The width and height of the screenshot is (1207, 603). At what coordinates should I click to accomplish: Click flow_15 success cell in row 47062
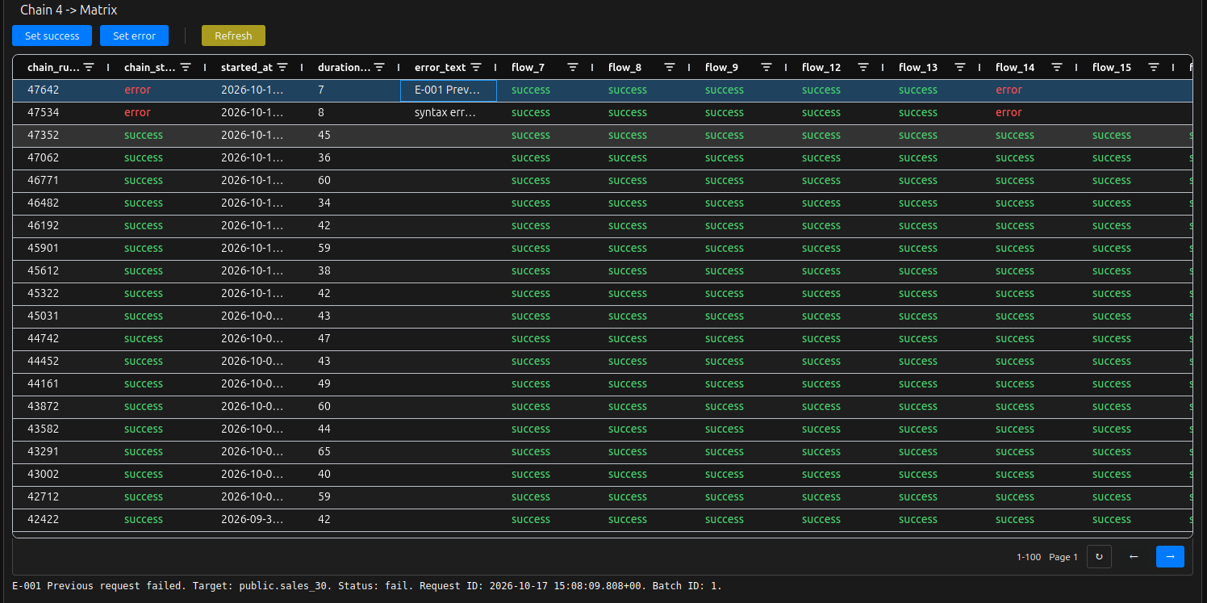(1126, 157)
